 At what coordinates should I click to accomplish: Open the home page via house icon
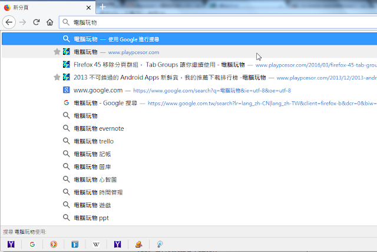tap(49, 22)
